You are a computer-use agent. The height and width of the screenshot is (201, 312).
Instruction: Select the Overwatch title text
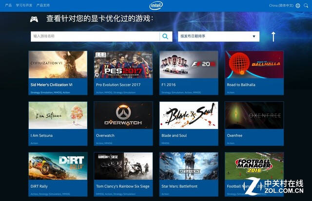[105, 136]
